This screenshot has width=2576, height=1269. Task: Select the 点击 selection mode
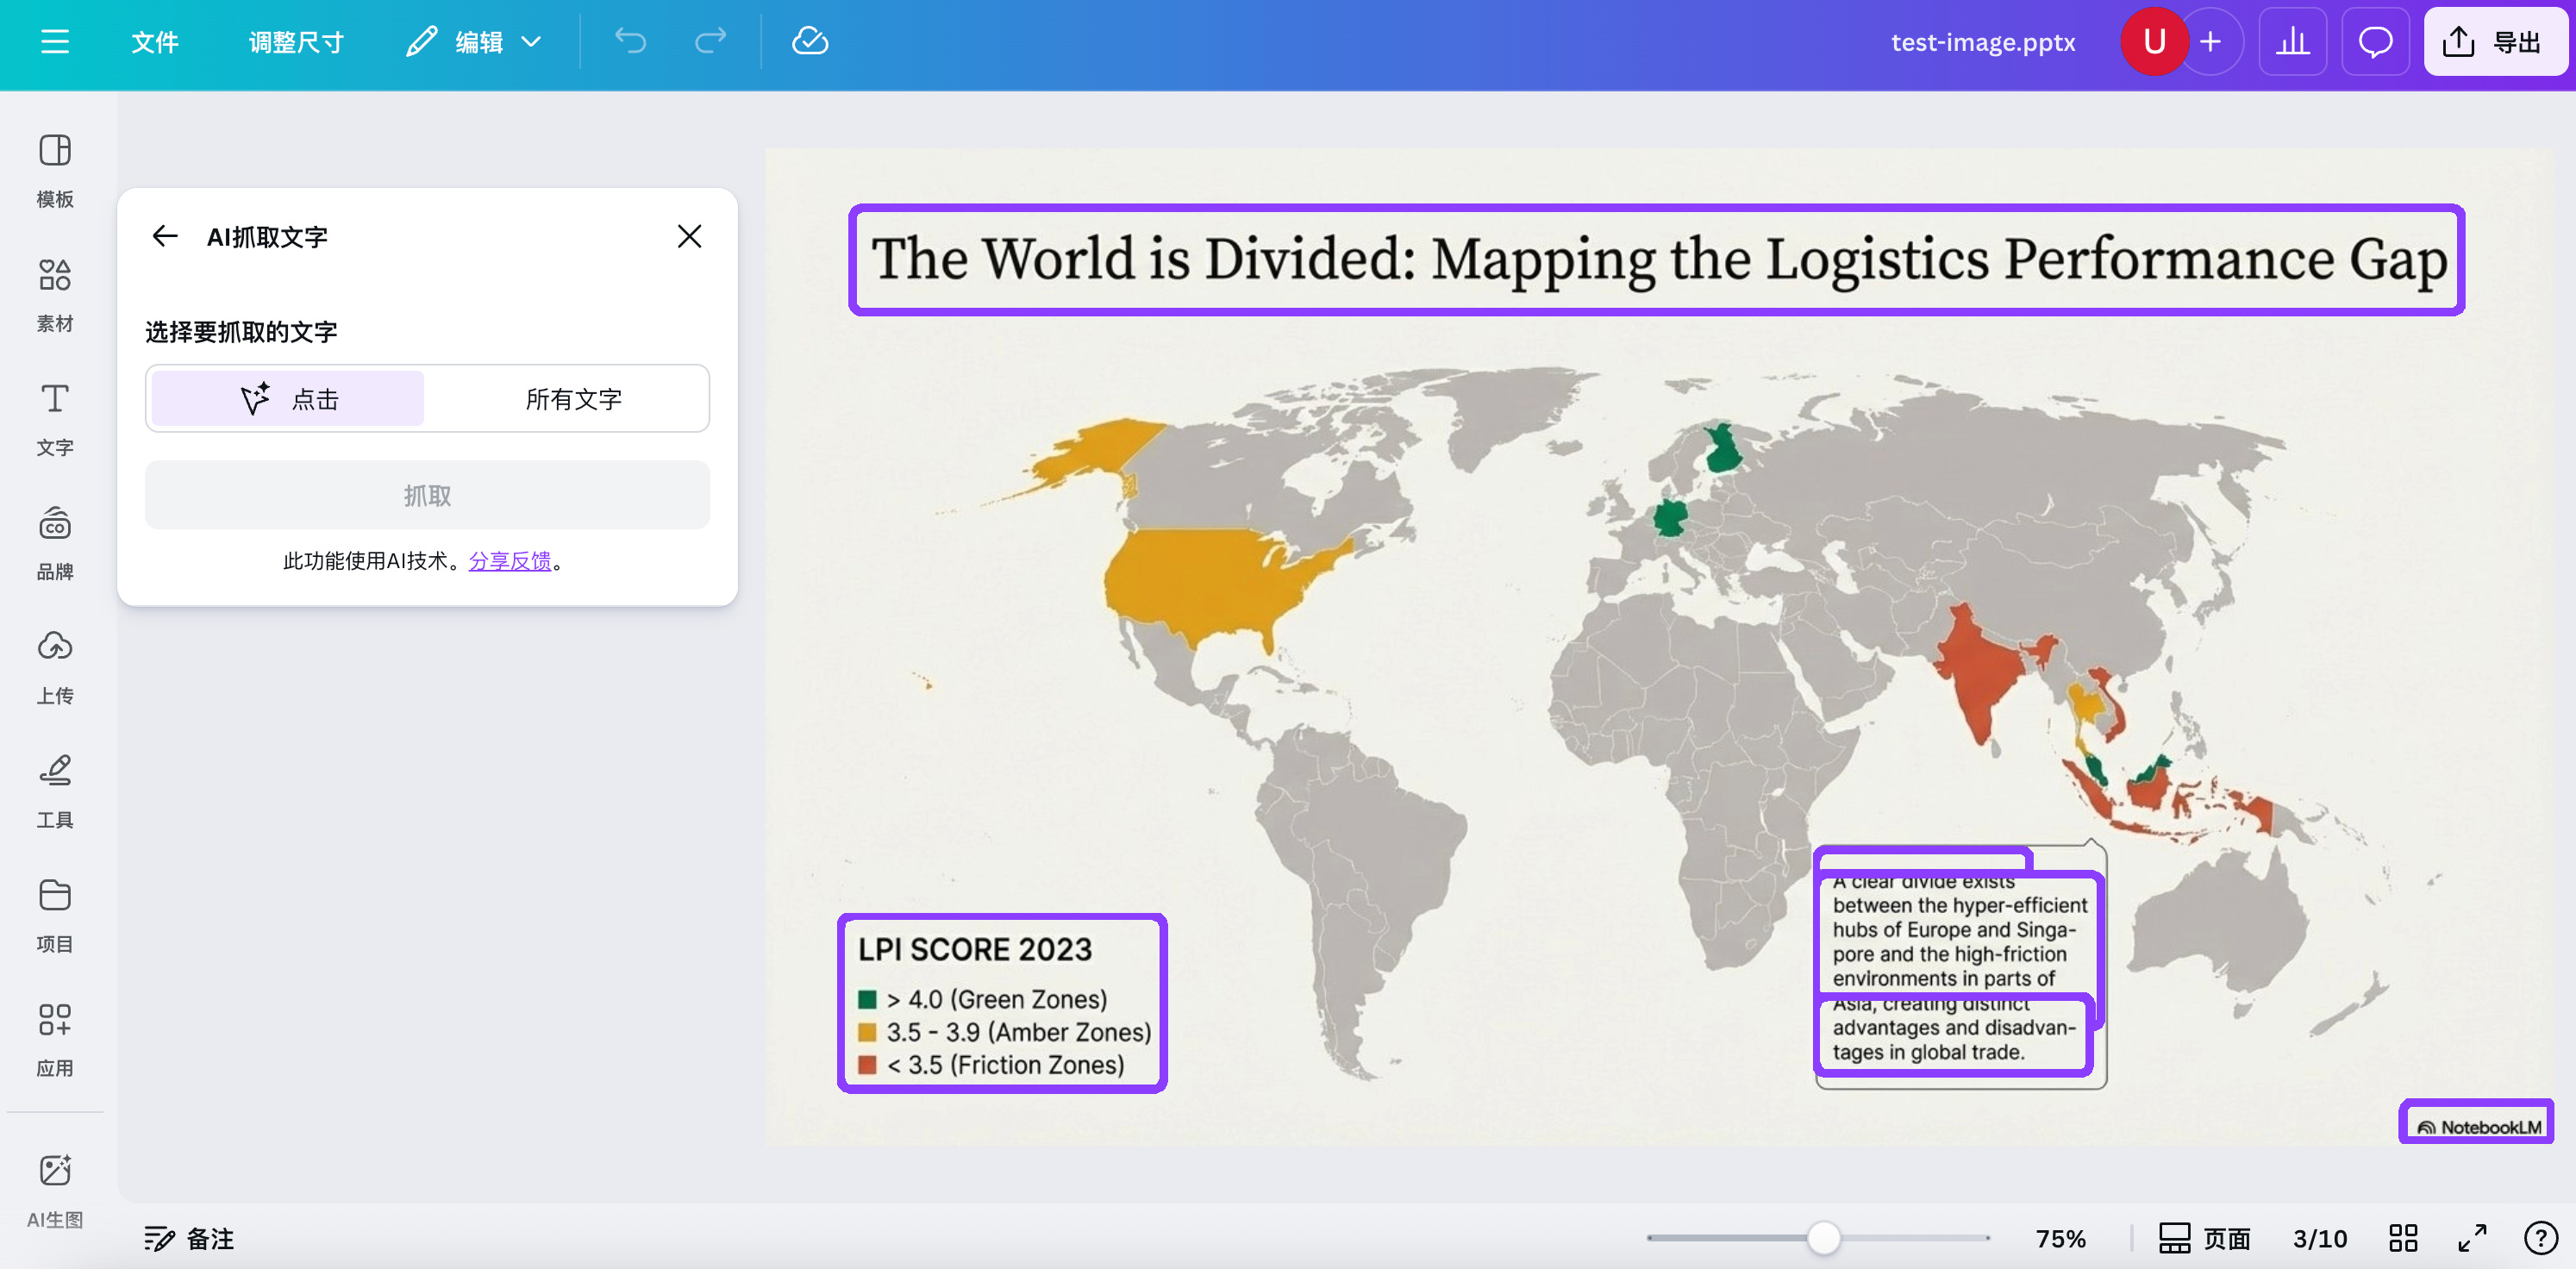[288, 399]
